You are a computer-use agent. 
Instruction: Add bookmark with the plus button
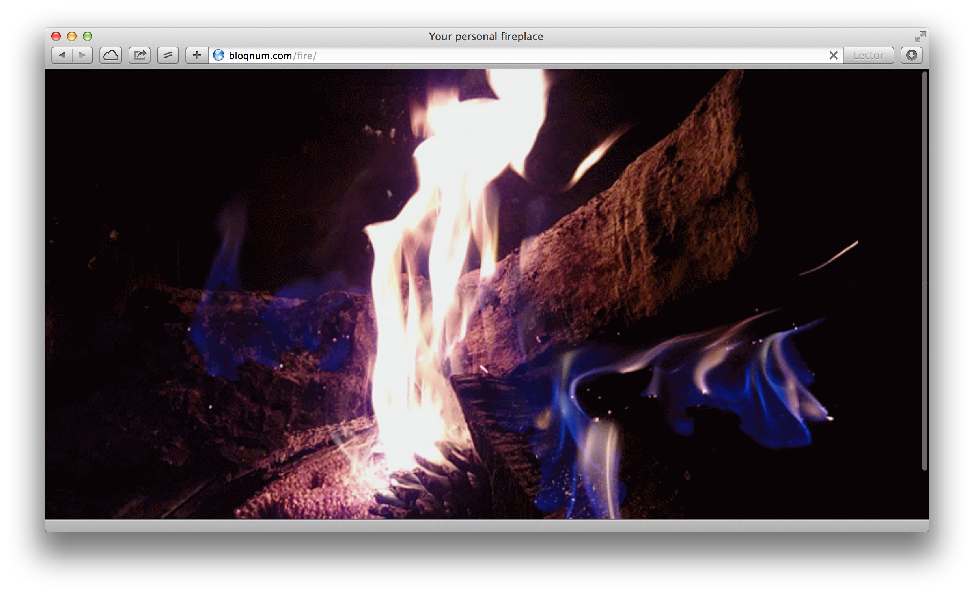tap(197, 55)
